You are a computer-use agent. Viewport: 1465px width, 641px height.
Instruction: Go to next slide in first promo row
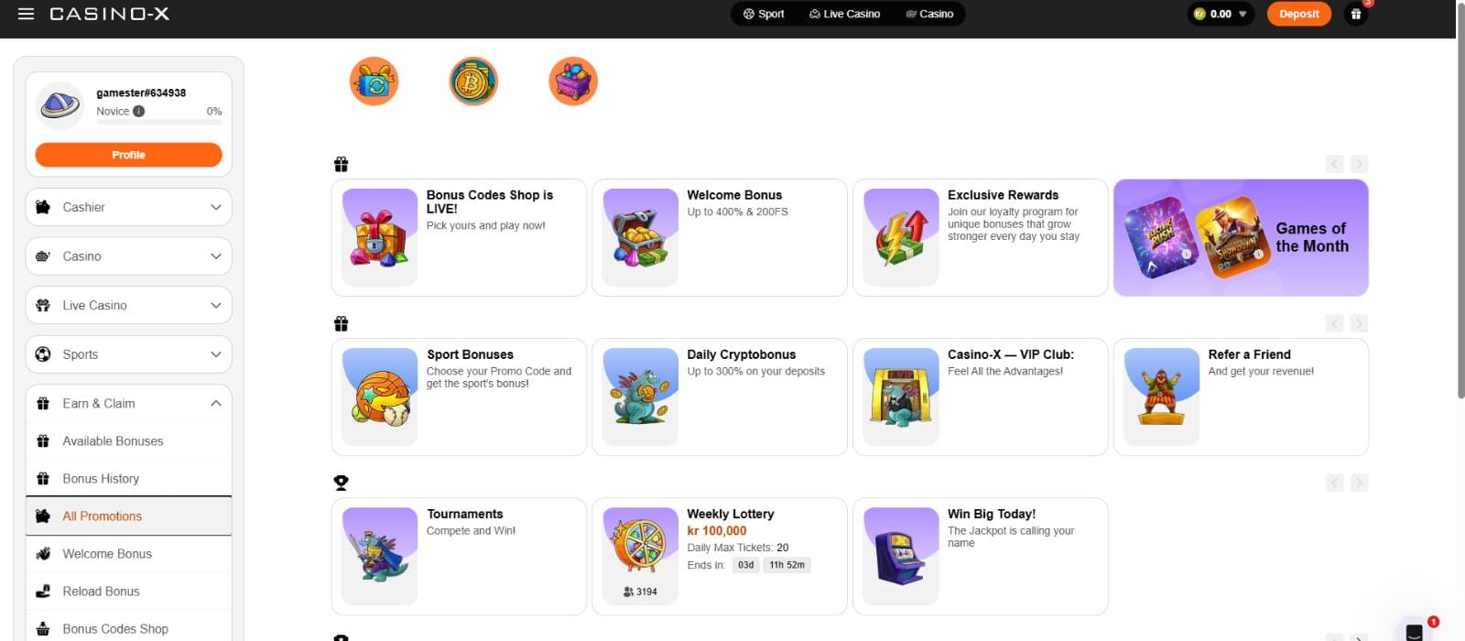[x=1359, y=164]
